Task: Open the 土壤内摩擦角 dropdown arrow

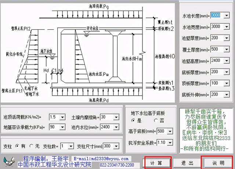Action: click(116, 117)
